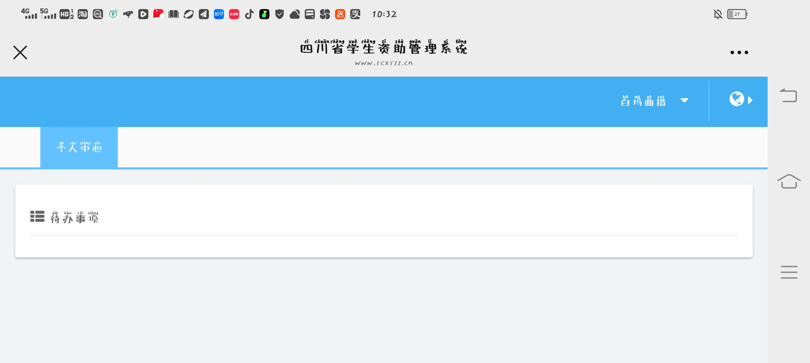The width and height of the screenshot is (810, 363).
Task: Tap the TikTok notification icon
Action: click(249, 14)
